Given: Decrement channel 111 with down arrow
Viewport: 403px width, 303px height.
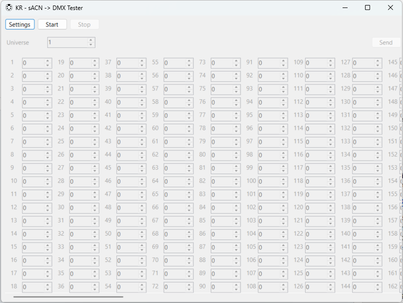Looking at the screenshot, I should click(331, 91).
